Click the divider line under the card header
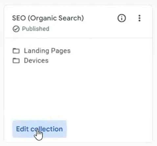 [78, 38]
